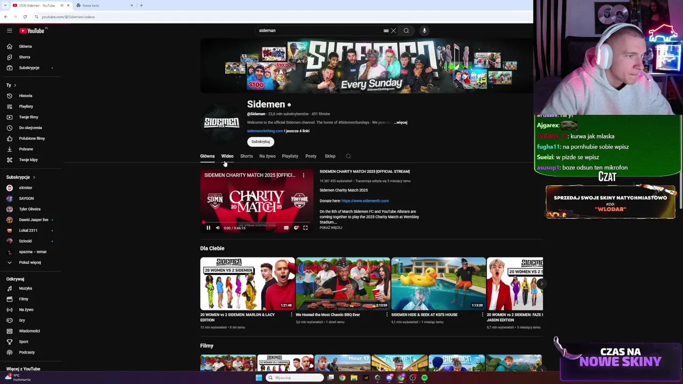This screenshot has width=683, height=384.
Task: Search within channel using the tab magnifier
Action: coord(348,156)
